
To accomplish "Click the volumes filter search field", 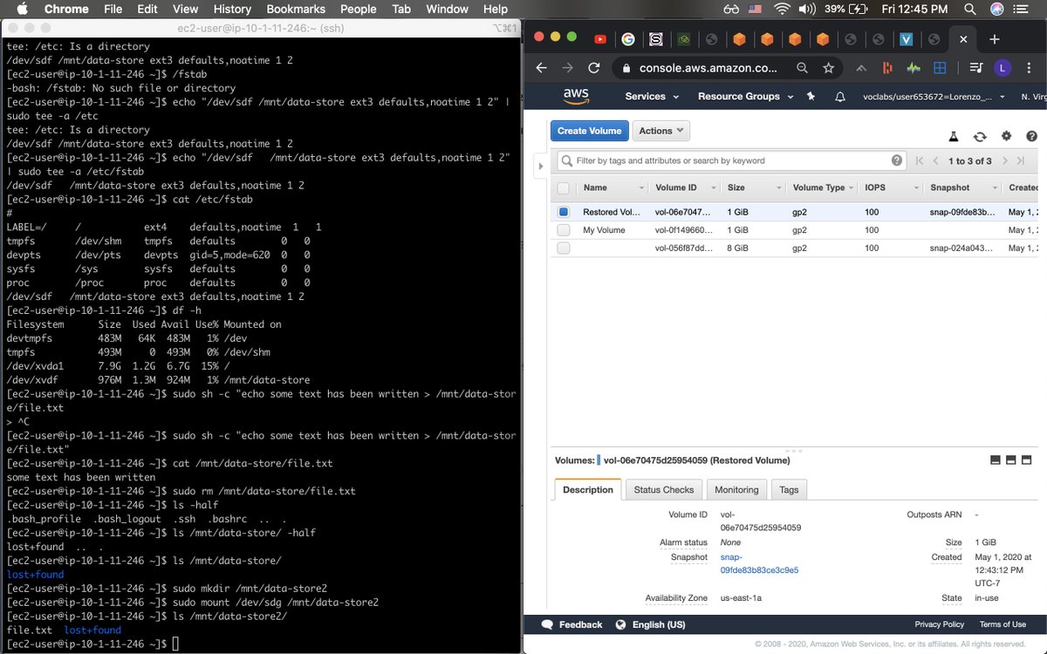I will [x=731, y=160].
